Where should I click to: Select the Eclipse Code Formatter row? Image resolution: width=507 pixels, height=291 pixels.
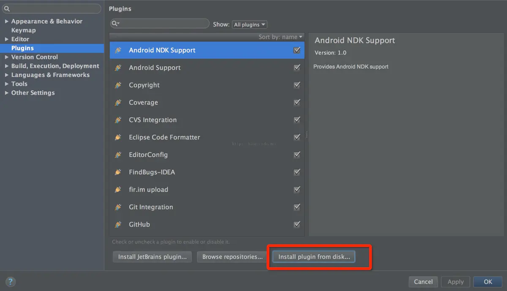coord(207,137)
